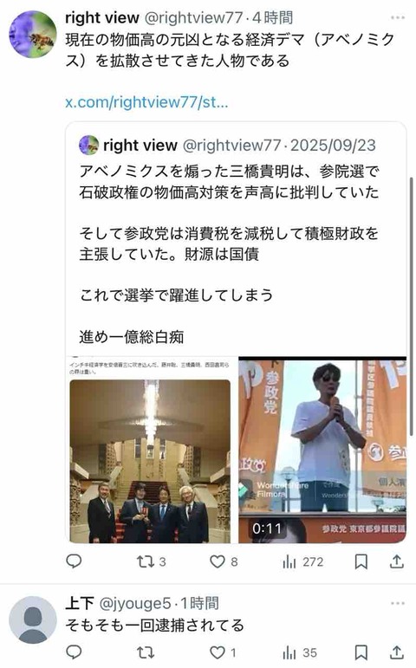The height and width of the screenshot is (668, 416).
Task: Open the photo of four men in suits
Action: (150, 462)
